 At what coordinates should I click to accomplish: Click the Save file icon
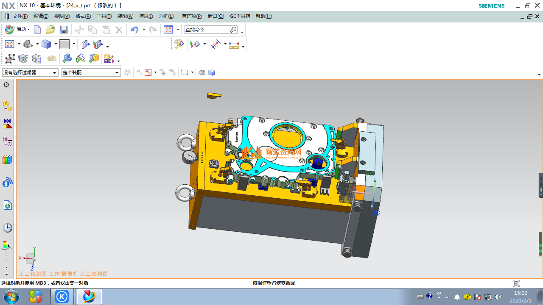point(64,30)
